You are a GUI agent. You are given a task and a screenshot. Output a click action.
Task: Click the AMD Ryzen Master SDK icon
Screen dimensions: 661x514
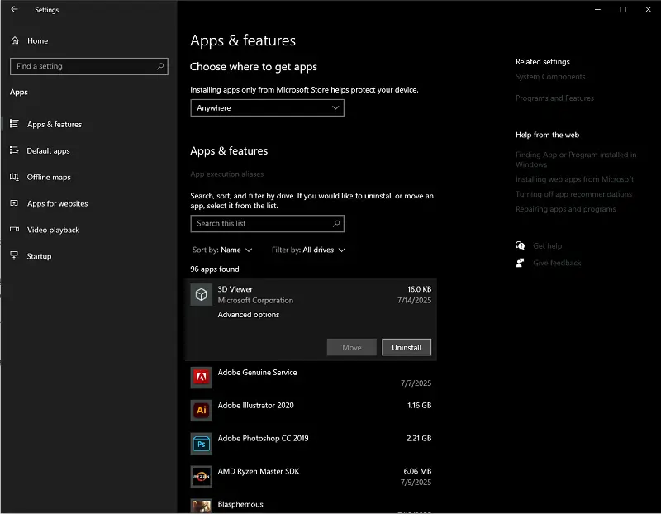[201, 477]
